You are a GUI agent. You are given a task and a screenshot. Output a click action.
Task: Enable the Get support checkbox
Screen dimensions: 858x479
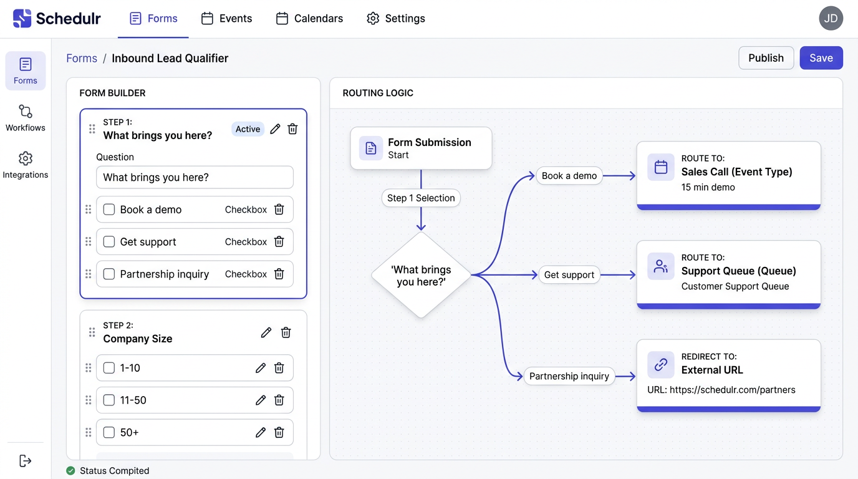(108, 241)
